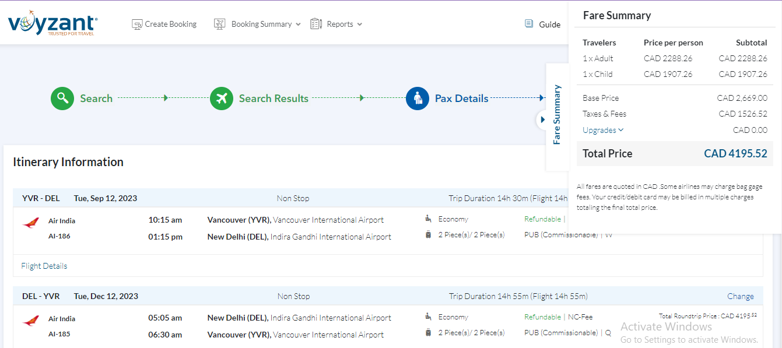Viewport: 782px width, 348px height.
Task: Click the Search Results airplane step icon
Action: click(222, 99)
